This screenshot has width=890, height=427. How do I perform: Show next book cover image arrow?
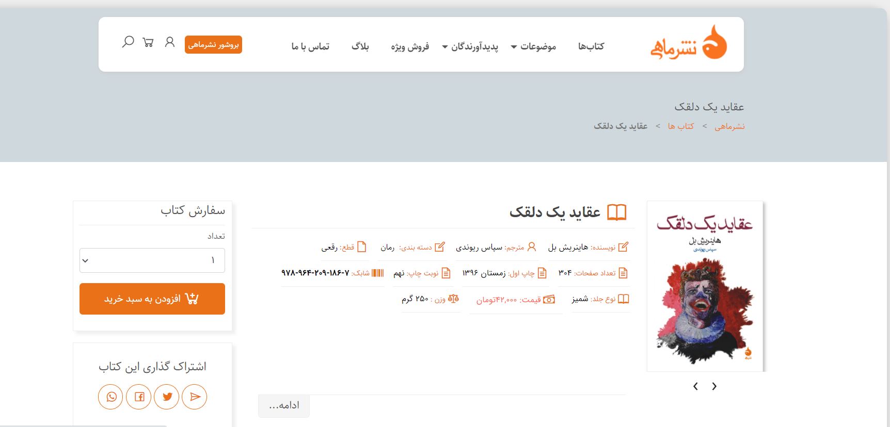point(714,386)
